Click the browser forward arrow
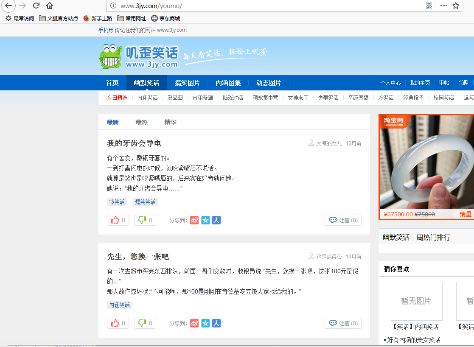This screenshot has height=347, width=474. (x=22, y=6)
